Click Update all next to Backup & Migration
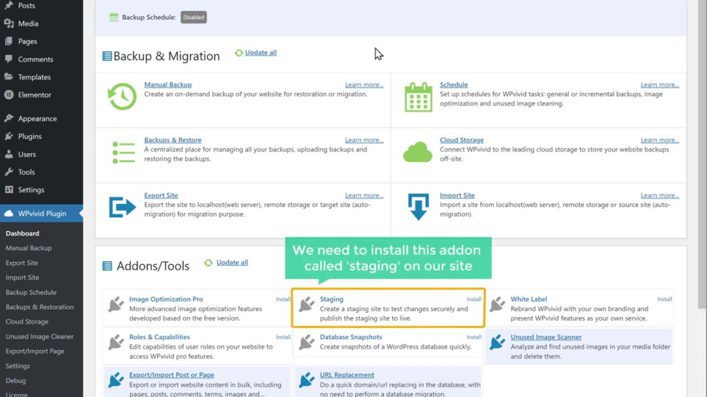The image size is (707, 397). pyautogui.click(x=260, y=52)
